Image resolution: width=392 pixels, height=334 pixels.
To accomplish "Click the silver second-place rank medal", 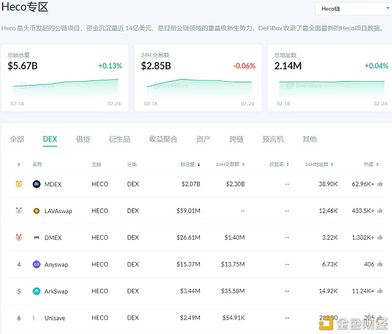I will [x=19, y=210].
